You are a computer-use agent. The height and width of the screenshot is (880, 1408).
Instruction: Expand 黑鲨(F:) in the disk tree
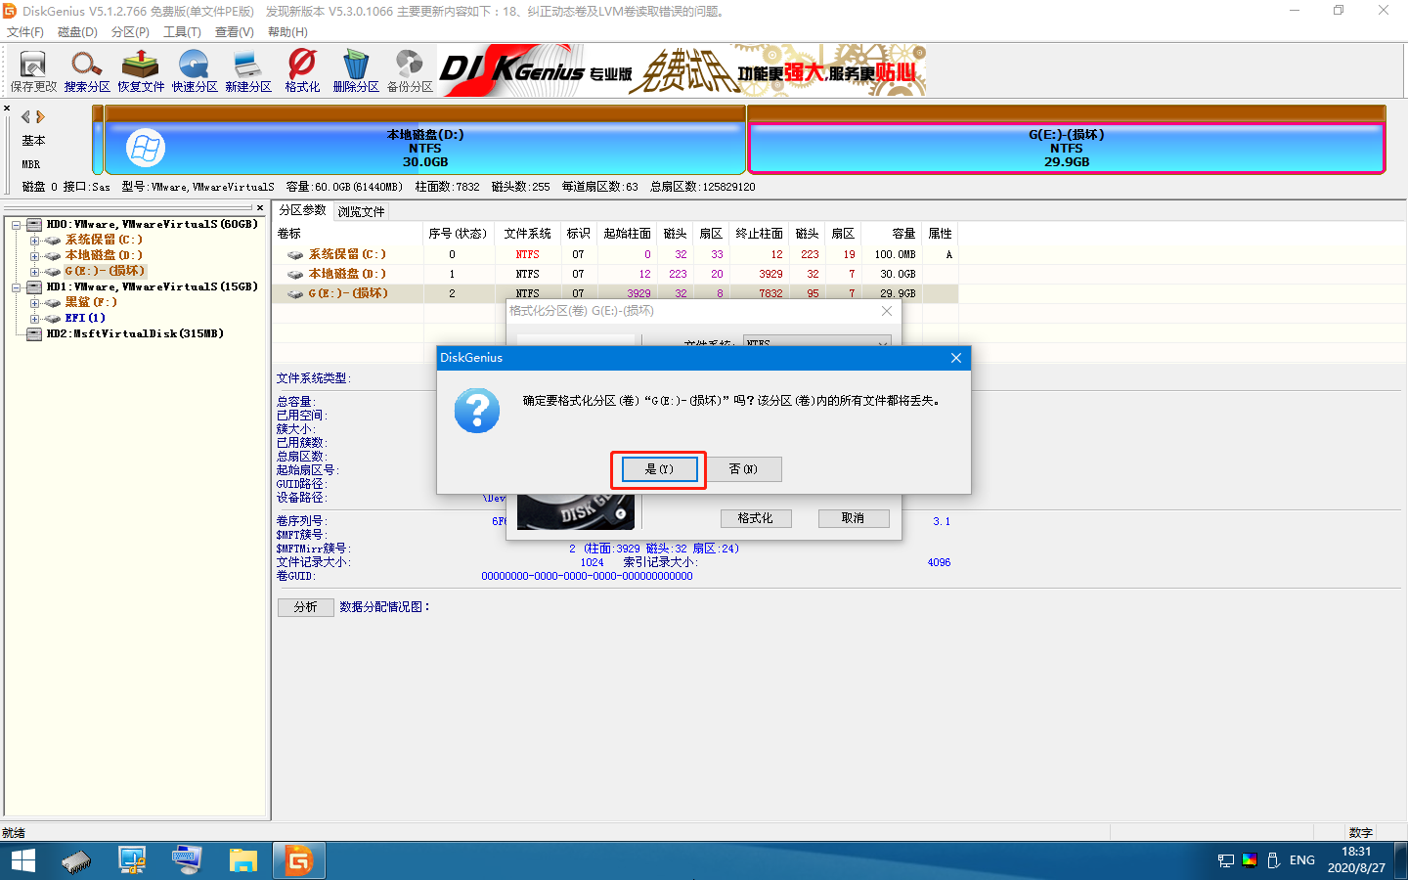pyautogui.click(x=34, y=303)
